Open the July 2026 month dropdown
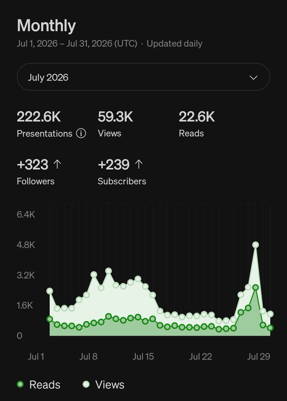 pyautogui.click(x=143, y=77)
